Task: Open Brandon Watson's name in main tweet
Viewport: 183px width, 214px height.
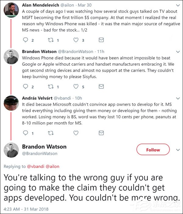Action: point(44,147)
